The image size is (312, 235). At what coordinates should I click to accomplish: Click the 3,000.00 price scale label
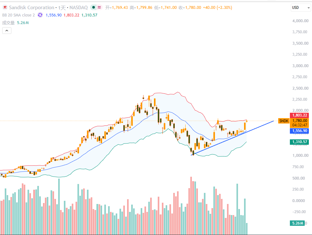pyautogui.click(x=300, y=66)
